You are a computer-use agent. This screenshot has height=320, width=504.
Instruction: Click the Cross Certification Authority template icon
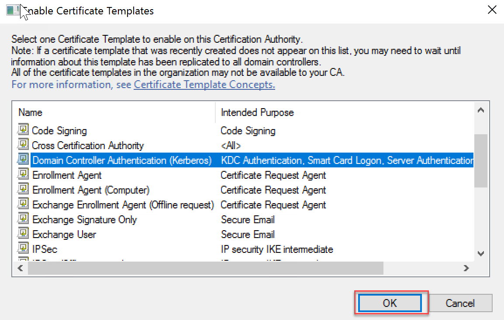click(23, 145)
